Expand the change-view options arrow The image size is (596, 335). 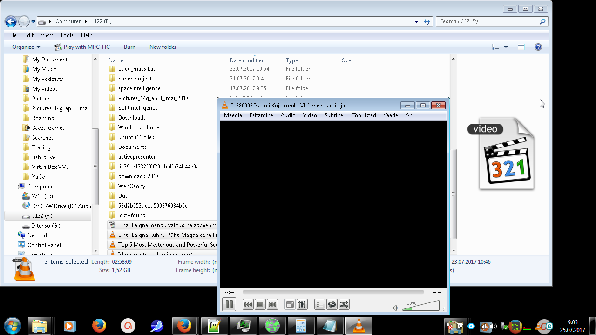tap(506, 47)
